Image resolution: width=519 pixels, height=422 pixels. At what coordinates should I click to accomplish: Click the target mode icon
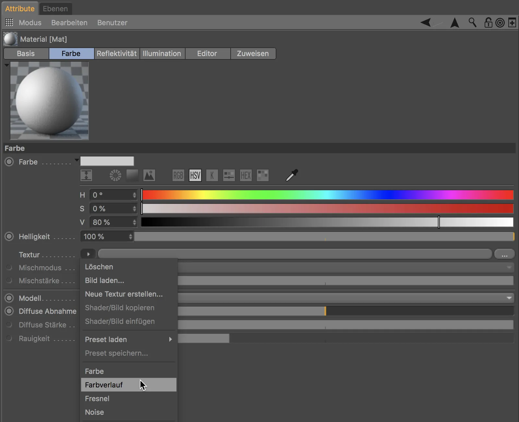500,23
